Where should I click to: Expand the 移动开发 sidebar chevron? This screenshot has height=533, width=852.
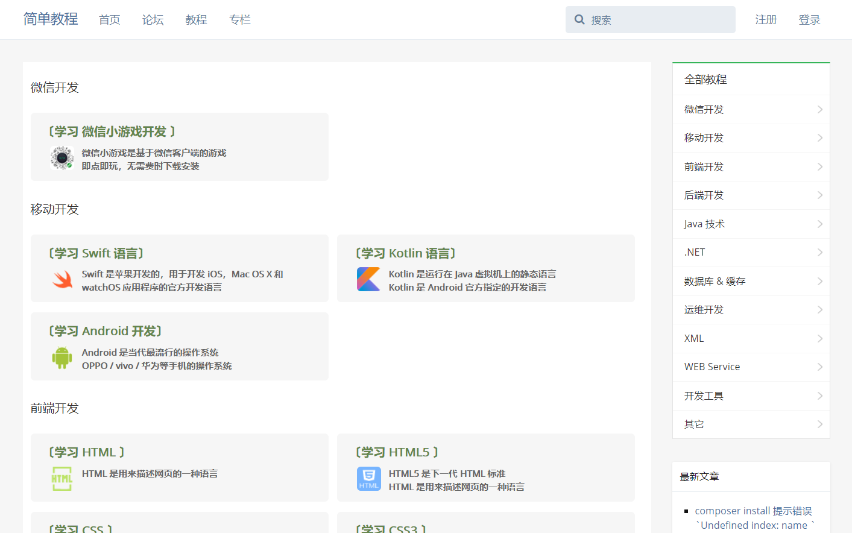pos(820,138)
